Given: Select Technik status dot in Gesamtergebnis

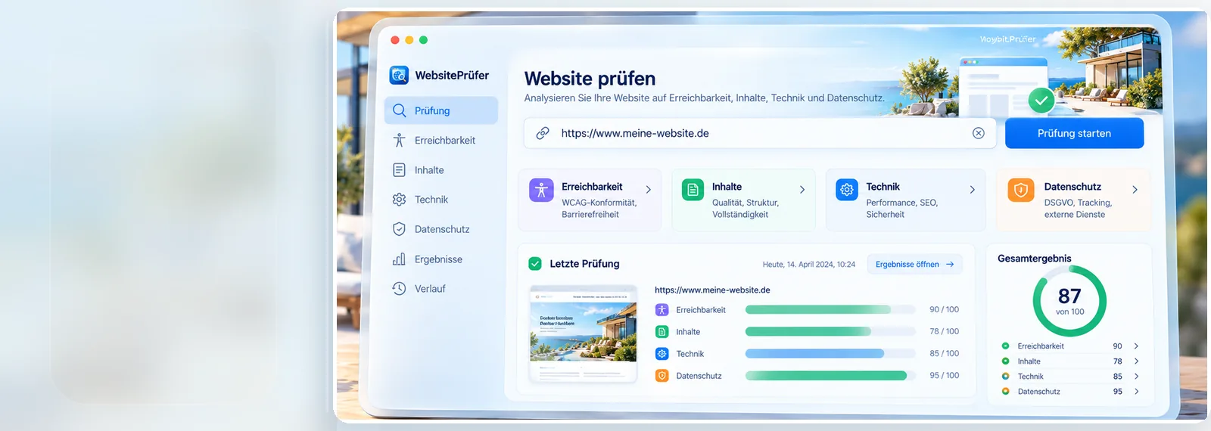Looking at the screenshot, I should point(1005,376).
